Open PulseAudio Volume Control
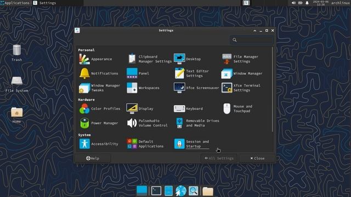This screenshot has width=351, height=197. (147, 123)
